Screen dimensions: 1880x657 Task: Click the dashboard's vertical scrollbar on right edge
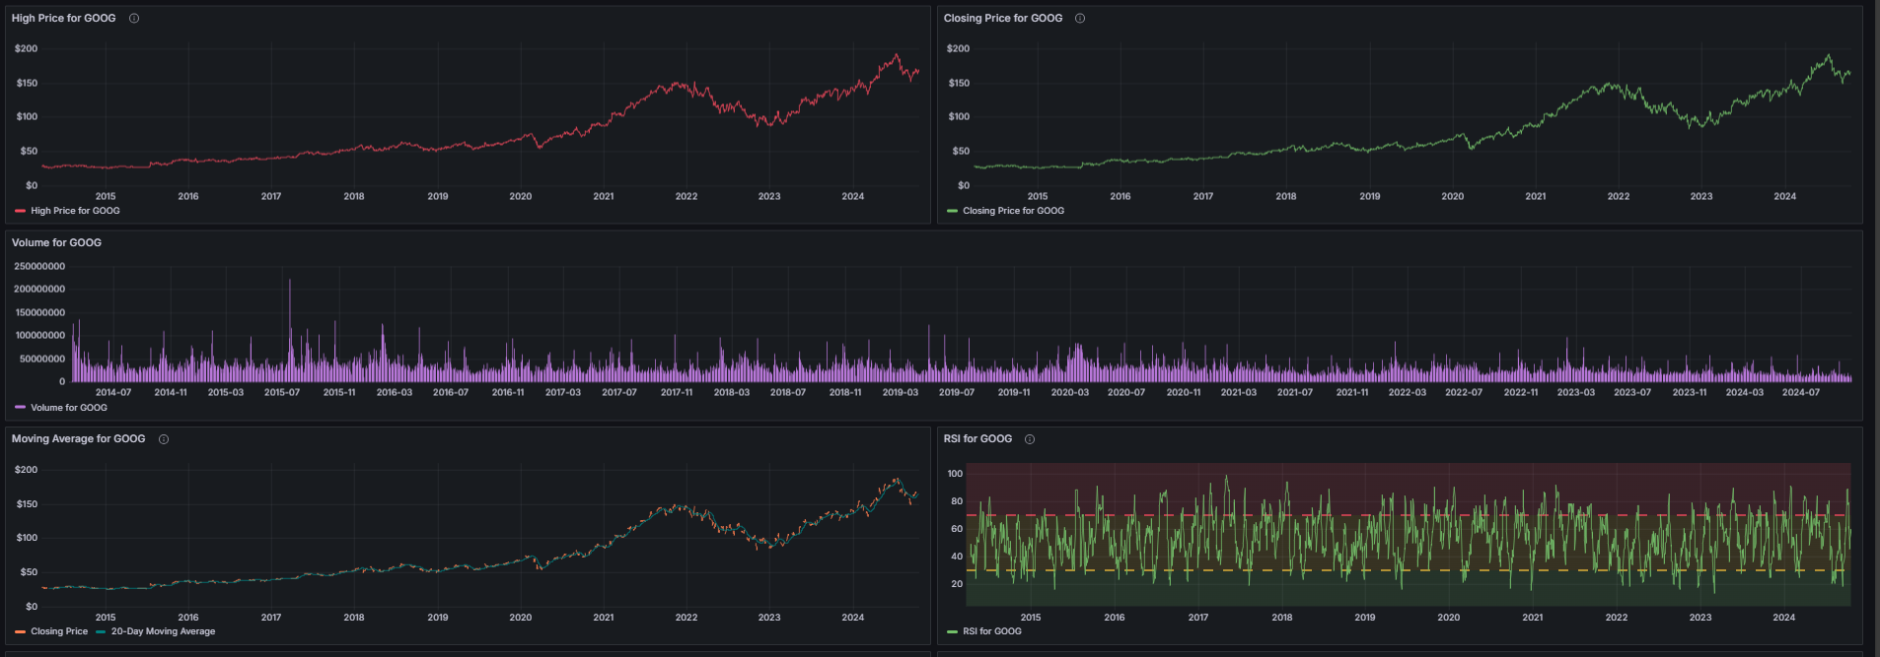click(1874, 296)
